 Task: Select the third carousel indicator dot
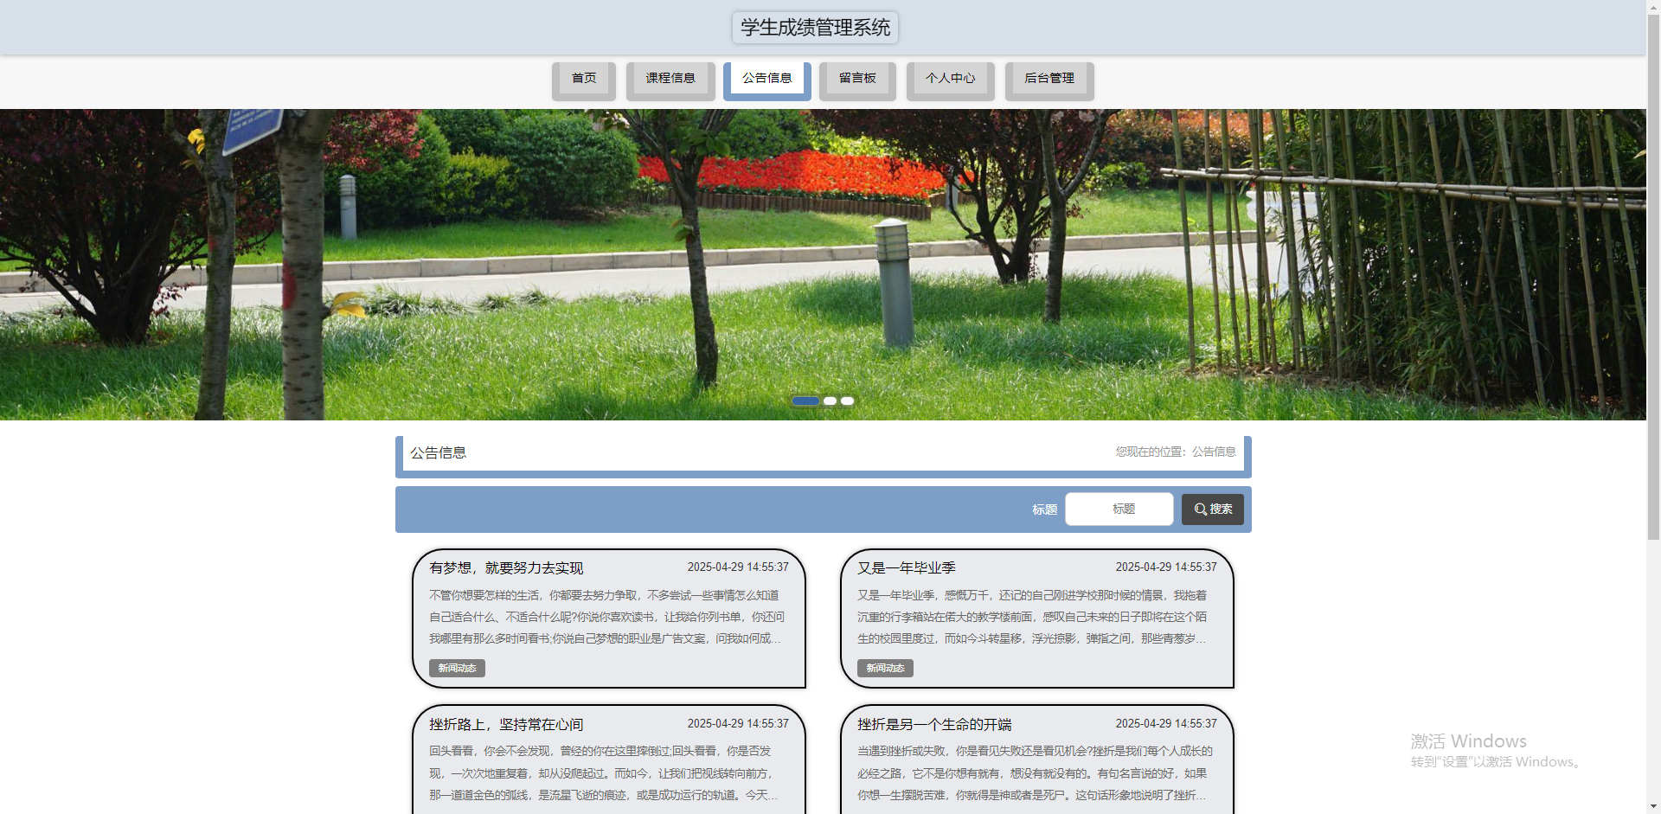coord(846,401)
